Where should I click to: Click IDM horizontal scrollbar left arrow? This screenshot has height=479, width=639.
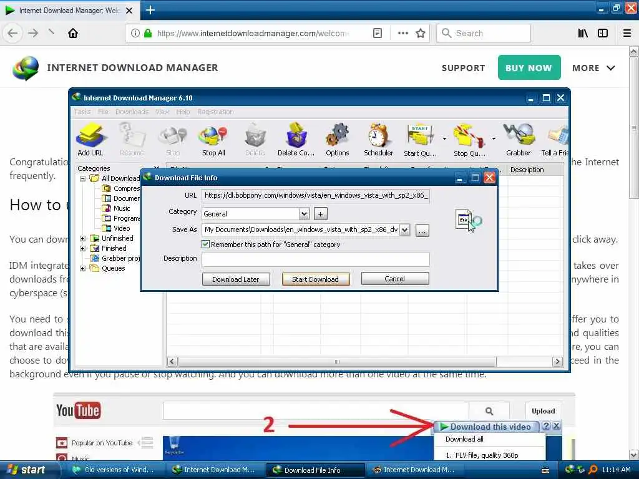(x=172, y=361)
